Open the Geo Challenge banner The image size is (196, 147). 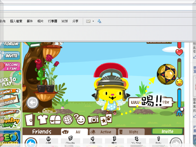[x=10, y=138]
